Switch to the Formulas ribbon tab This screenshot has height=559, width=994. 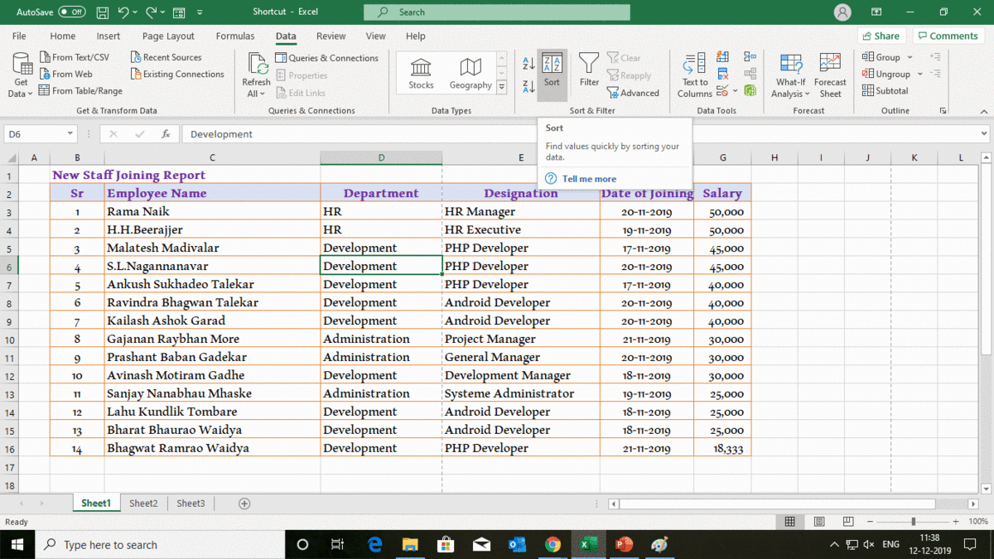[x=235, y=36]
